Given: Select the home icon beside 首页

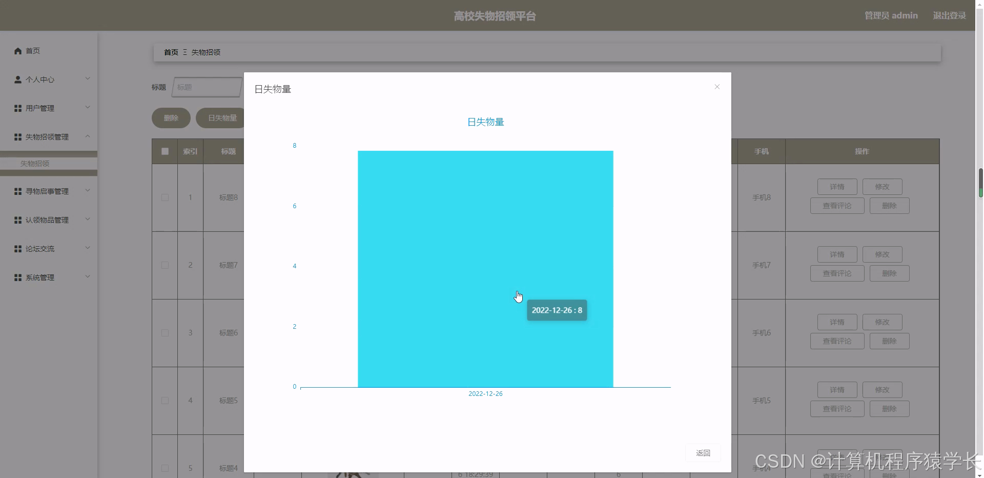Looking at the screenshot, I should (17, 51).
